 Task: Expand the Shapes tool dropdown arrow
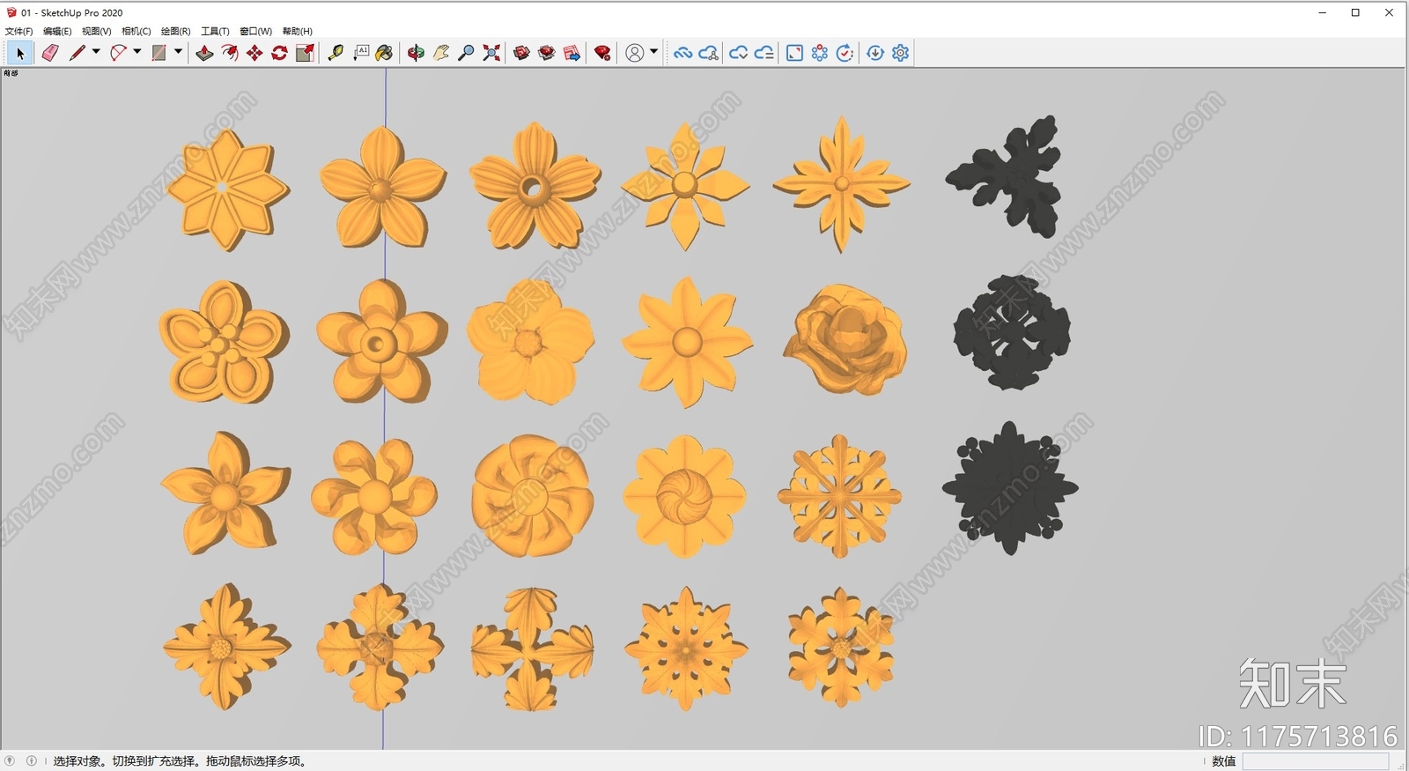pyautogui.click(x=178, y=52)
